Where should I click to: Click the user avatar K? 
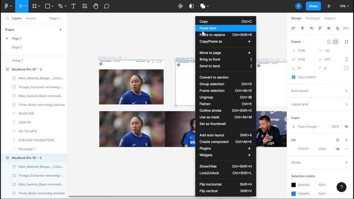click(299, 6)
